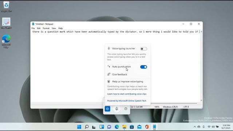This screenshot has width=233, height=131.
Task: Open the voice typing settings gear
Action: [107, 109]
